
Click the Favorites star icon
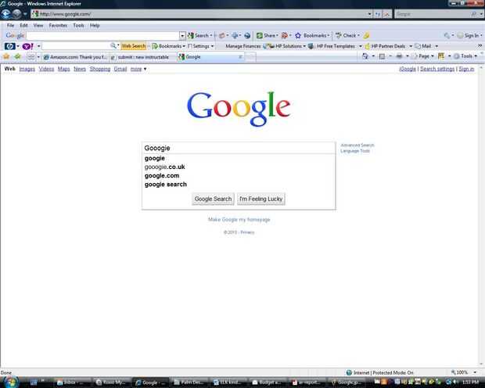click(6, 56)
